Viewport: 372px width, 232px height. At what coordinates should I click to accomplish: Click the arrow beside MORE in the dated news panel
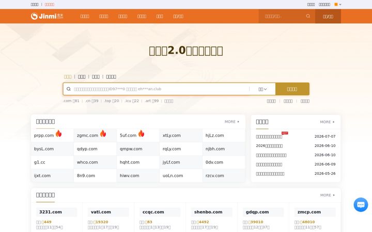pos(334,122)
